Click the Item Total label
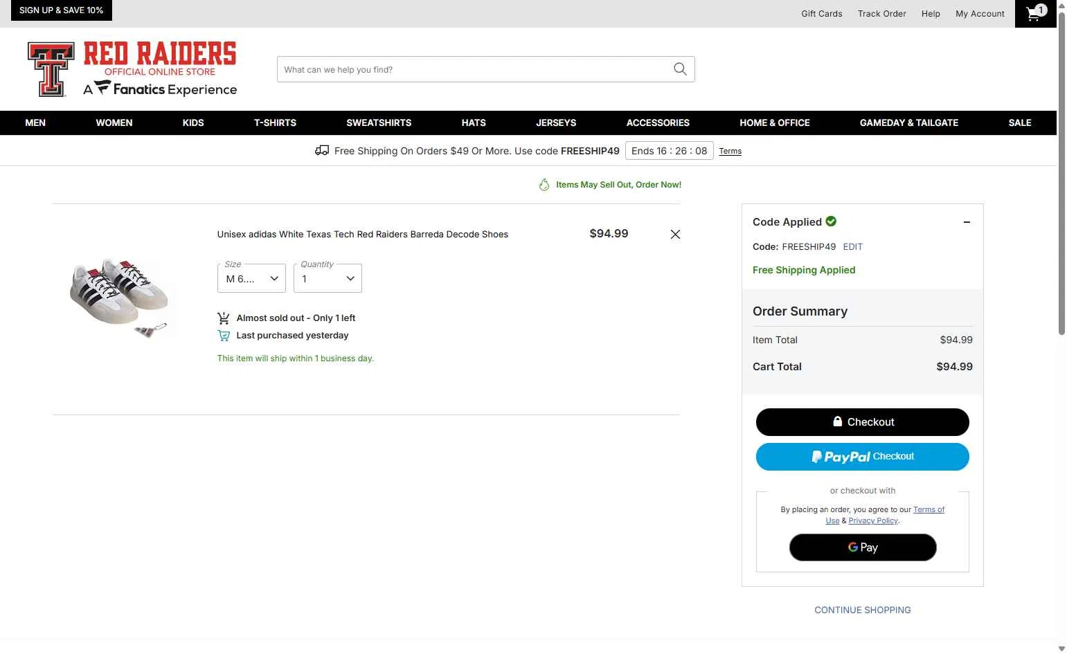 coord(775,340)
